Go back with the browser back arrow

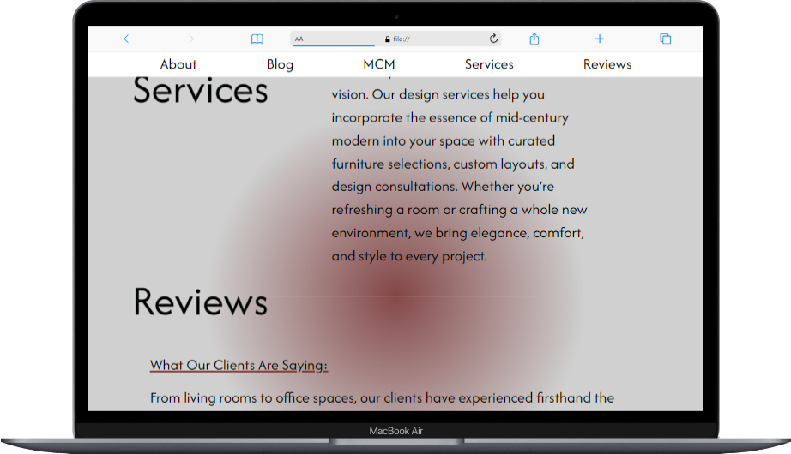[x=126, y=39]
